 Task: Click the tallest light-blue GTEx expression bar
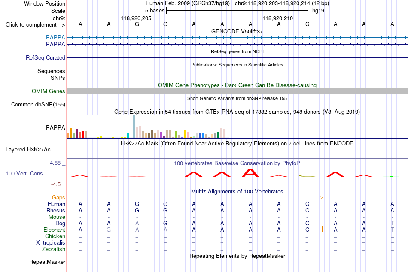click(134, 127)
